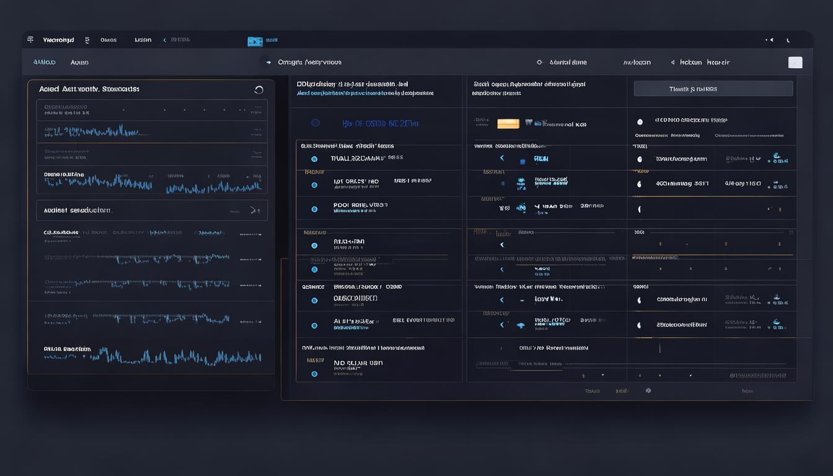Click the left arrow before "Hcbun Hœeir"
Viewport: 833px width, 476px height.
click(672, 62)
